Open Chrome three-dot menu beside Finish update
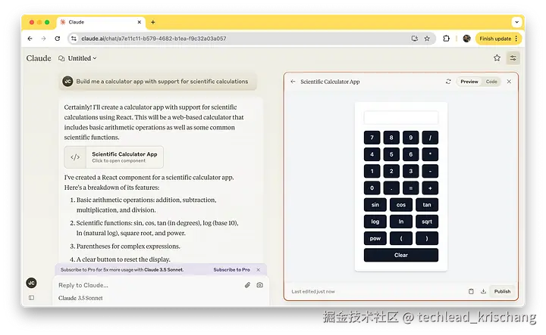The width and height of the screenshot is (546, 335). 516,39
